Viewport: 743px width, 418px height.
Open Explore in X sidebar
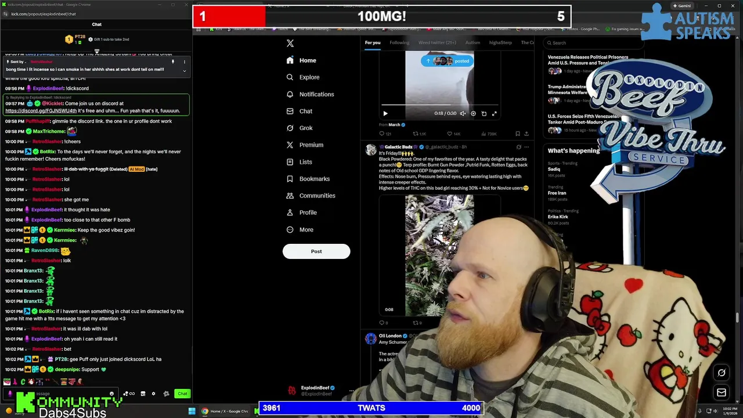point(303,77)
